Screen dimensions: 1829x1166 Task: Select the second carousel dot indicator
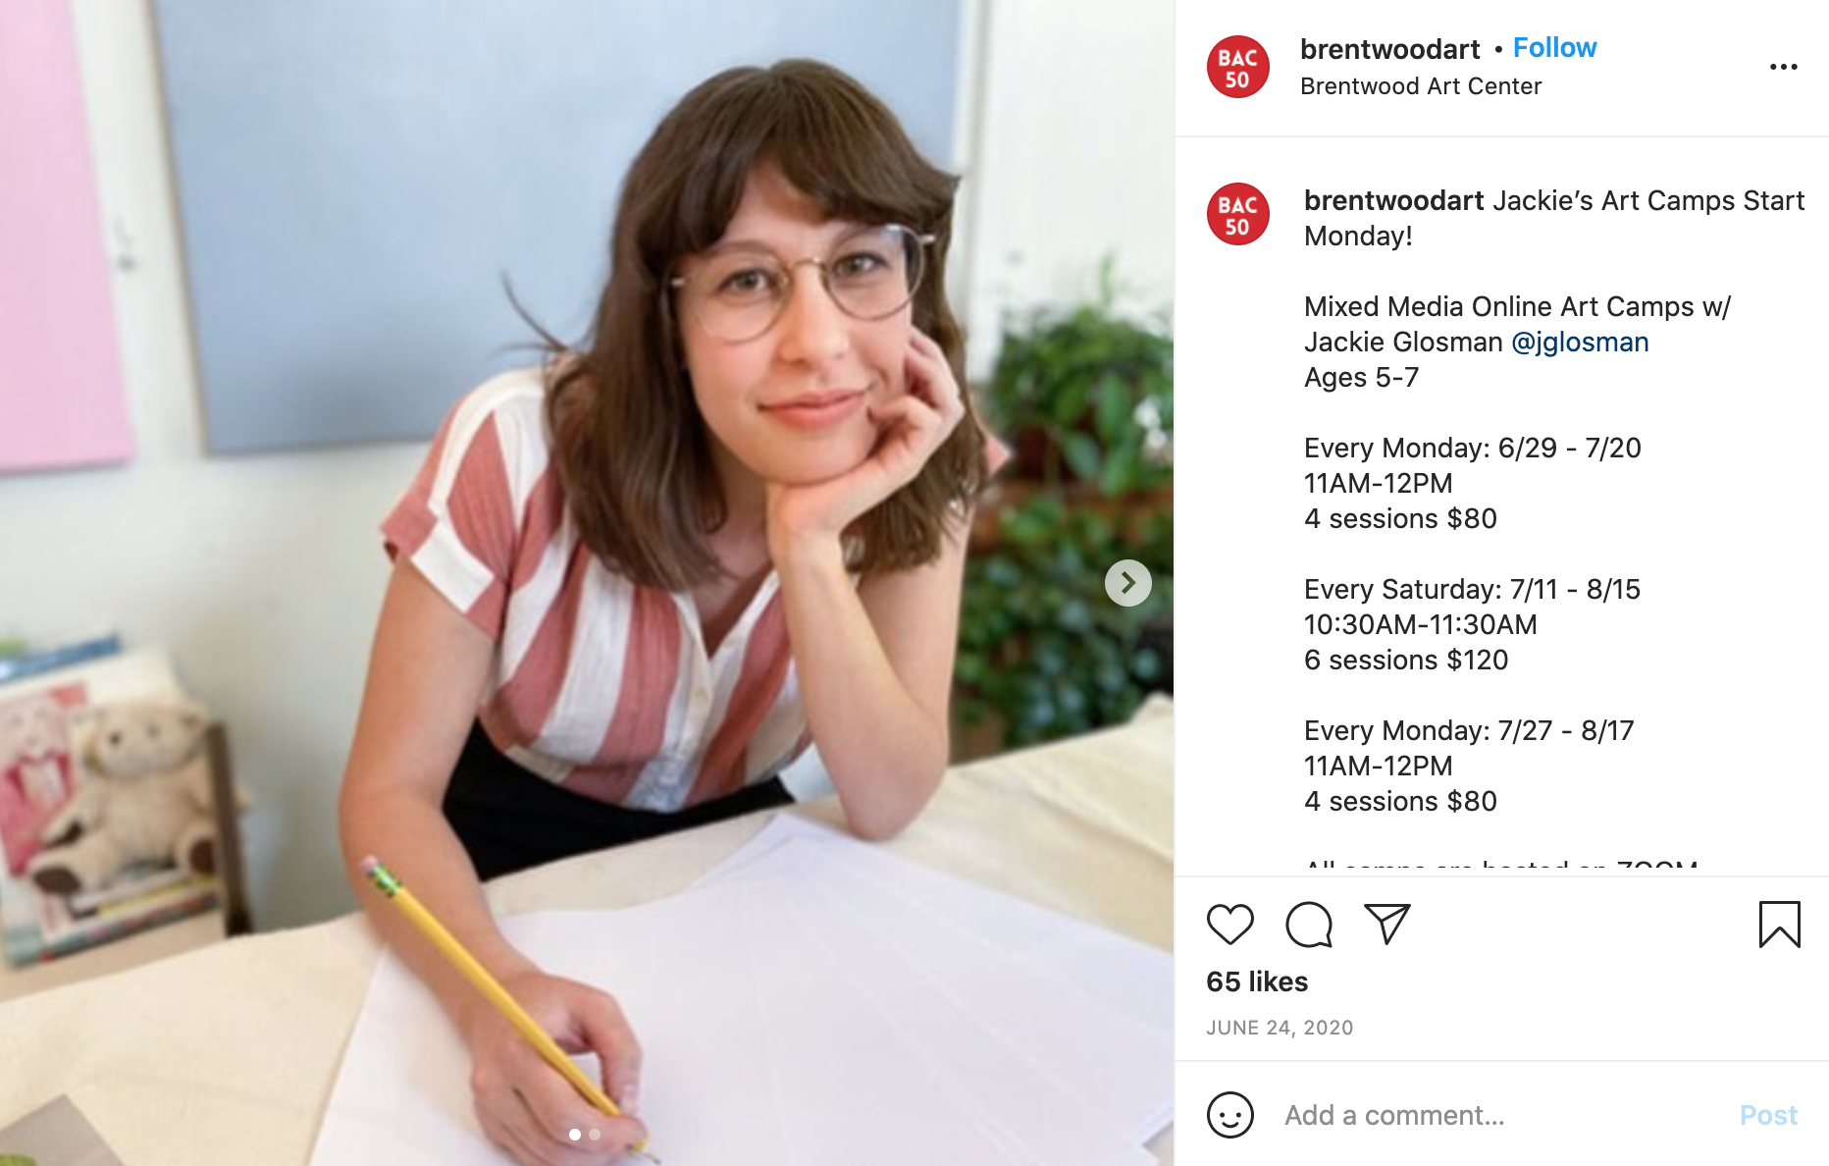595,1135
